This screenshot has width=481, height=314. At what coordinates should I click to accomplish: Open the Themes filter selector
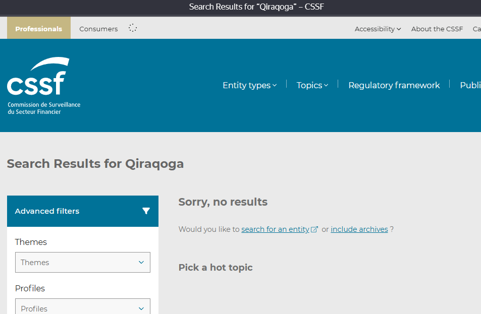point(82,262)
